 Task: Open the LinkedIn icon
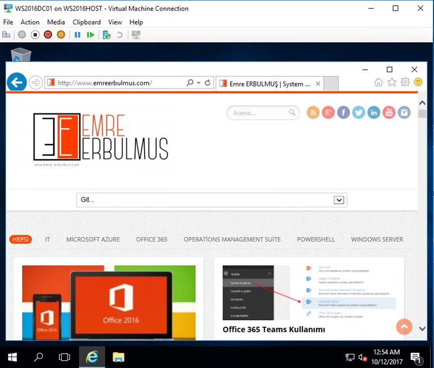374,112
